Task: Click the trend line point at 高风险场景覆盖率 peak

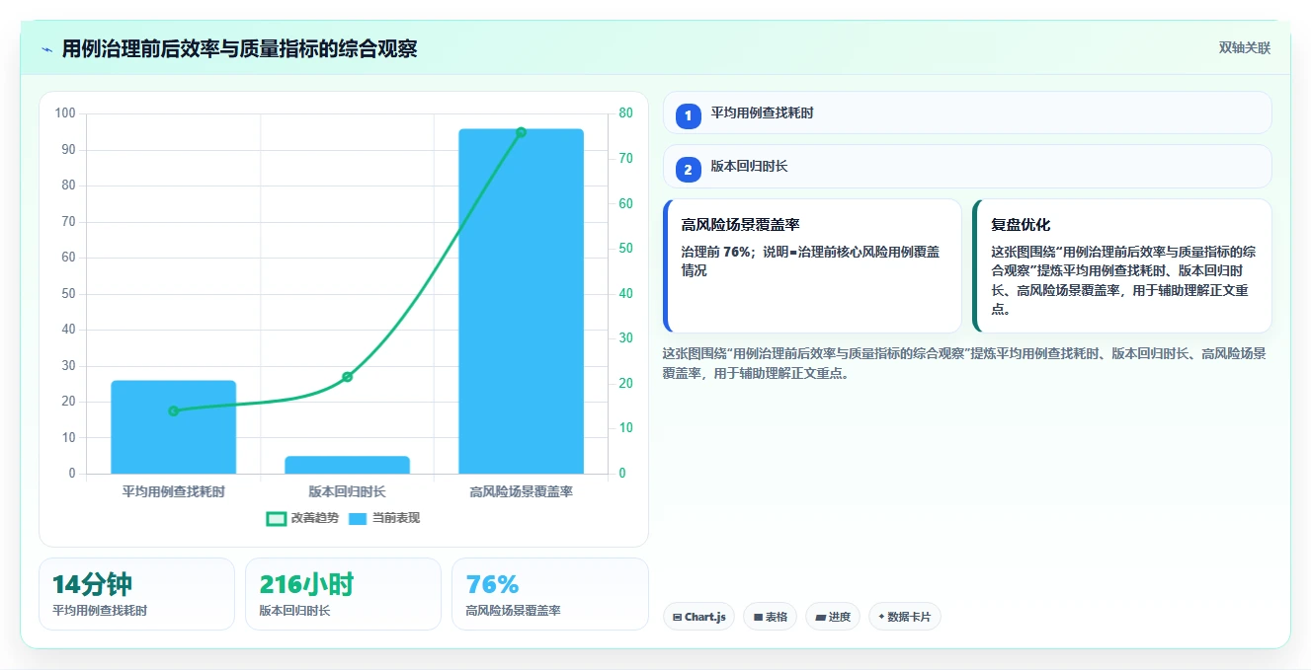Action: click(x=521, y=132)
